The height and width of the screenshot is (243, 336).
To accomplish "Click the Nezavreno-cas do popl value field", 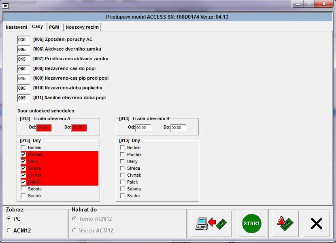I will (23, 69).
